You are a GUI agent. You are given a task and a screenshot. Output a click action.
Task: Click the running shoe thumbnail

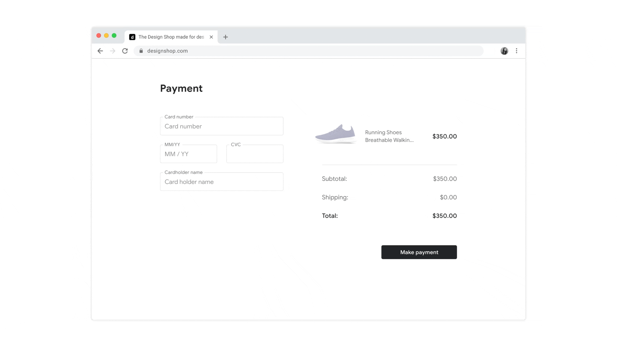pyautogui.click(x=335, y=134)
